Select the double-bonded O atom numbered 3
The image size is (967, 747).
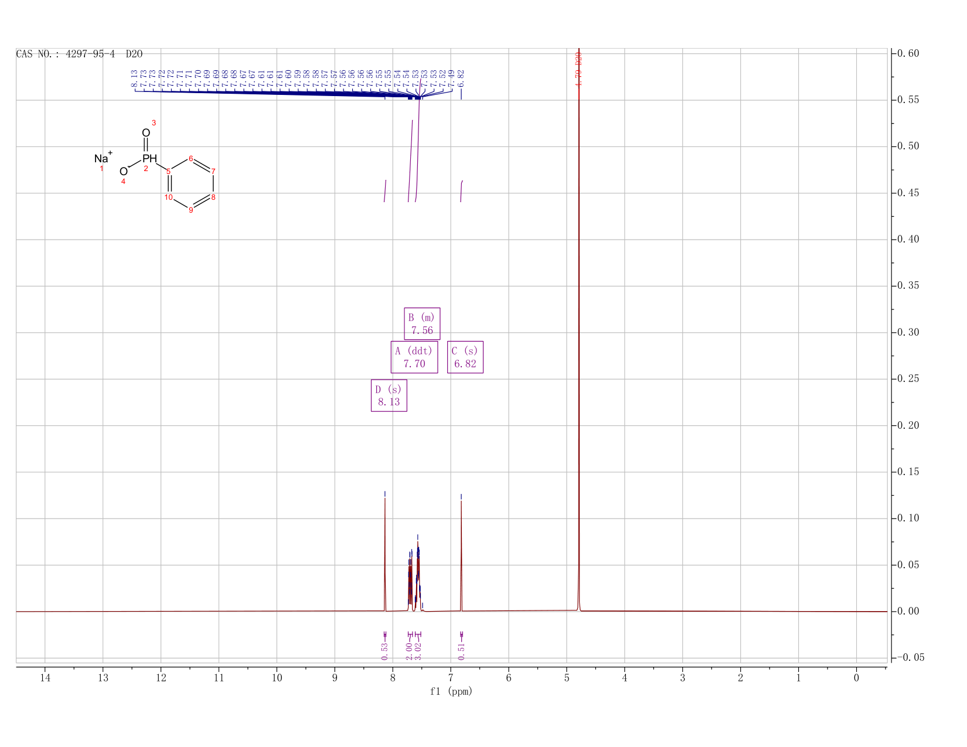(x=146, y=132)
